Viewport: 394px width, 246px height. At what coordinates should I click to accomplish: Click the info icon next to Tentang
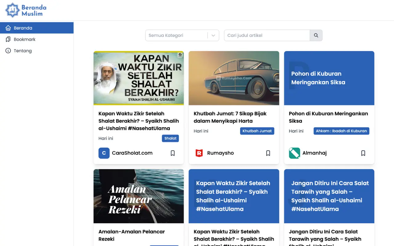tap(8, 50)
